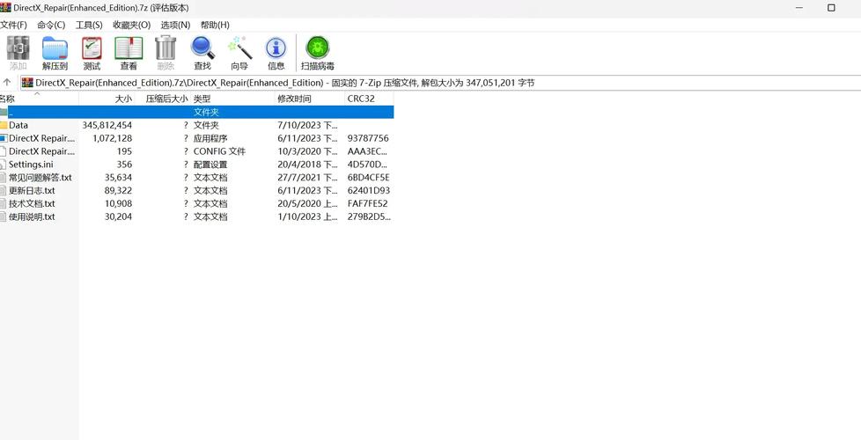Show archive Info (信息) icon
Image resolution: width=861 pixels, height=440 pixels.
(x=276, y=48)
